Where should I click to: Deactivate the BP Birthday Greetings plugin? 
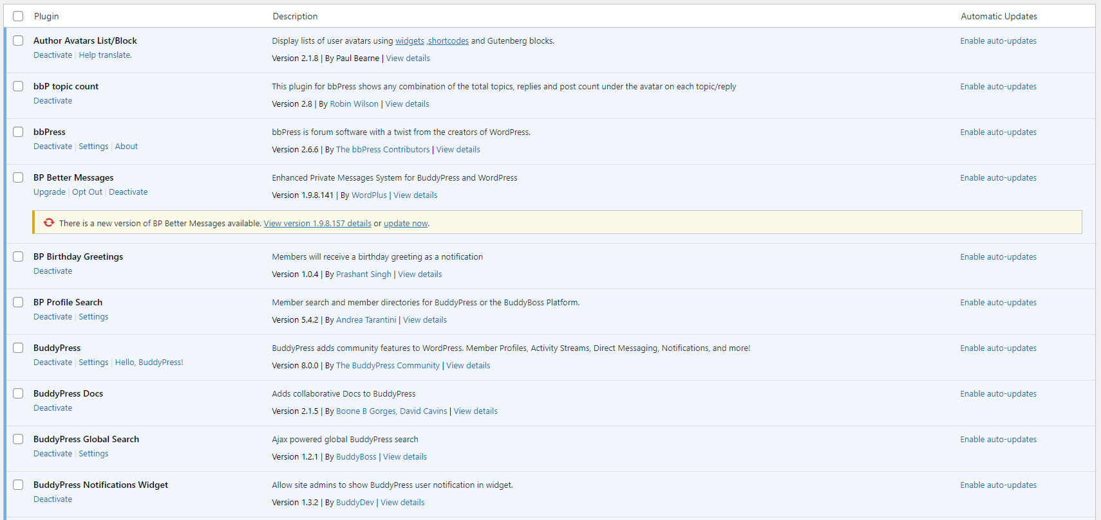53,271
